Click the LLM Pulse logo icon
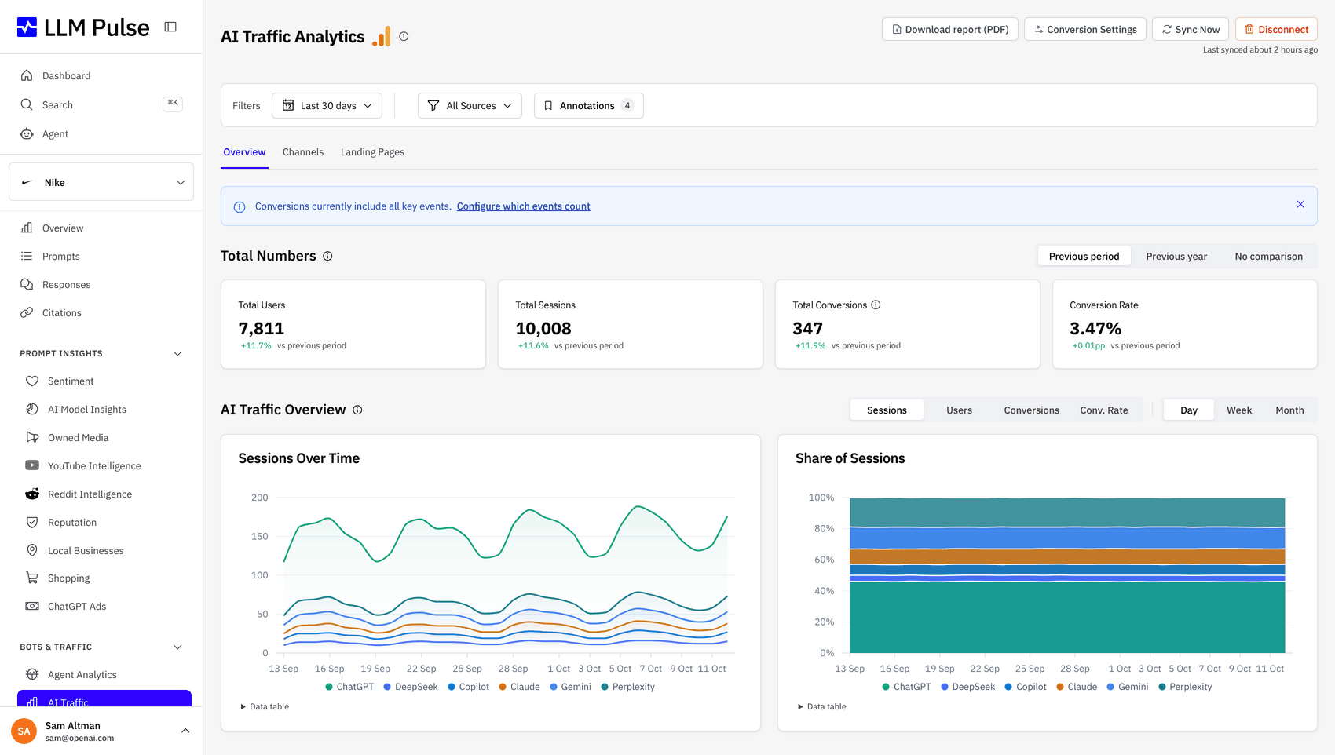Image resolution: width=1335 pixels, height=755 pixels. (27, 27)
